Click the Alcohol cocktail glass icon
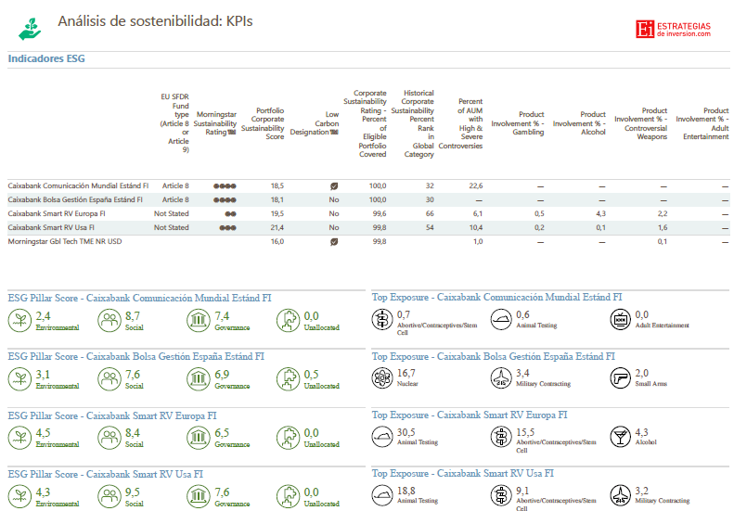This screenshot has height=511, width=734. 621,436
